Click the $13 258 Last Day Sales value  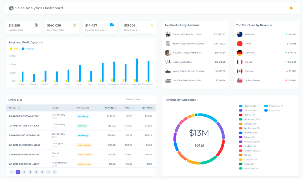click(14, 25)
